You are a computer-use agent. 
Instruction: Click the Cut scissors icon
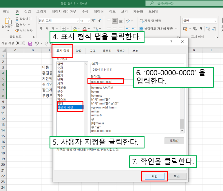17,19
